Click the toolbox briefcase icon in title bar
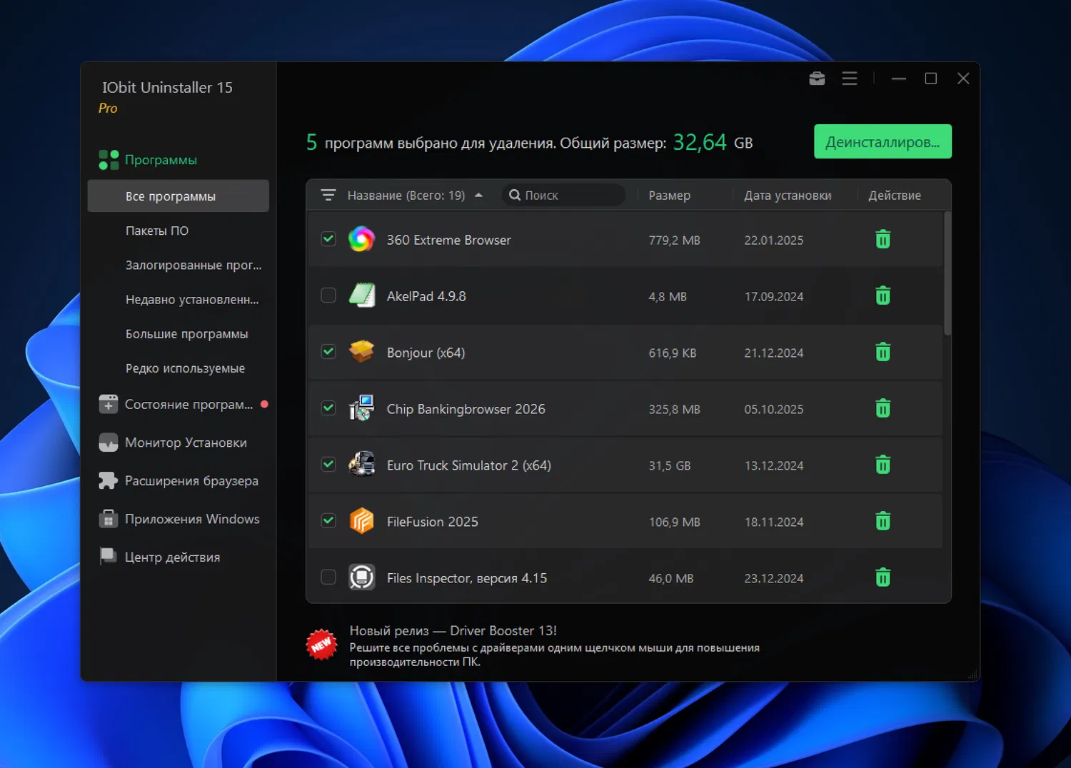1071x768 pixels. [817, 79]
